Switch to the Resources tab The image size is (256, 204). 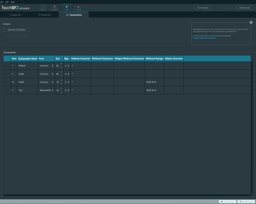(x=44, y=15)
